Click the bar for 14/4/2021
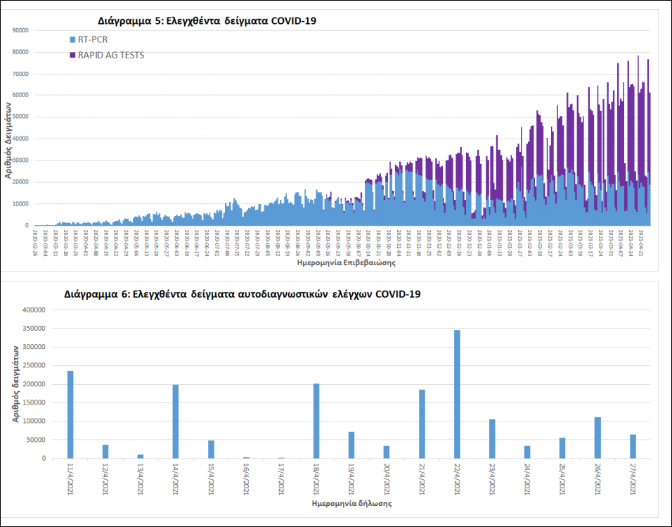Screen dimensions: 672x527 176,421
